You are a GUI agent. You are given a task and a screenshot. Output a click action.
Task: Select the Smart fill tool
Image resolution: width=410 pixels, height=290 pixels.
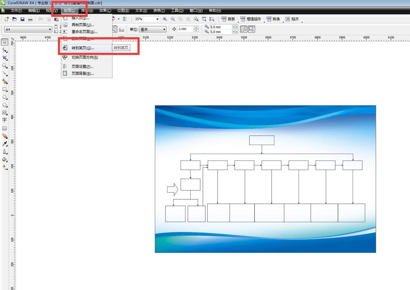pyautogui.click(x=5, y=81)
